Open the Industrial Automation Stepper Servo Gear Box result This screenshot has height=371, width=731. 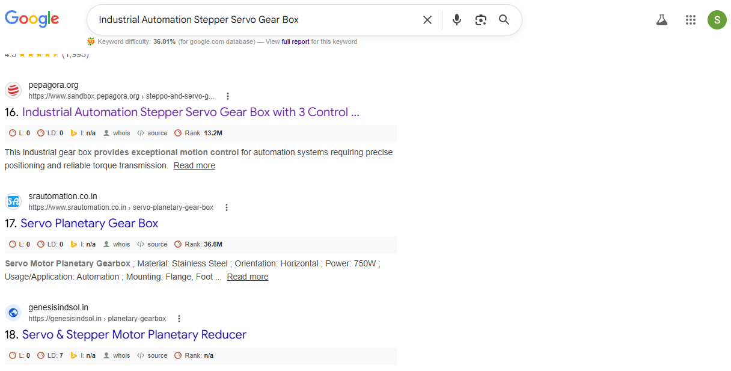click(x=191, y=112)
